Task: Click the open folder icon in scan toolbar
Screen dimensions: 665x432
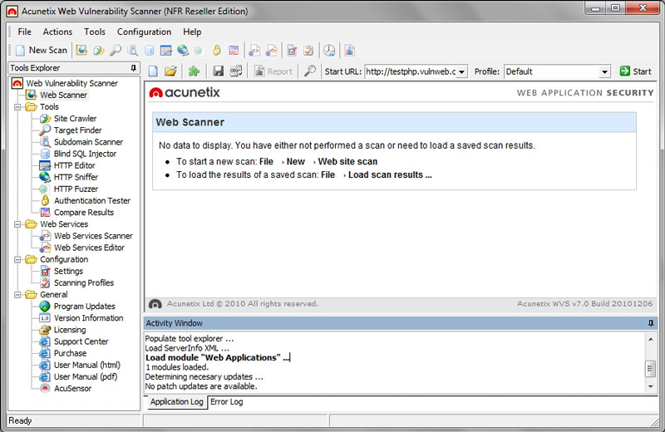Action: coord(170,71)
